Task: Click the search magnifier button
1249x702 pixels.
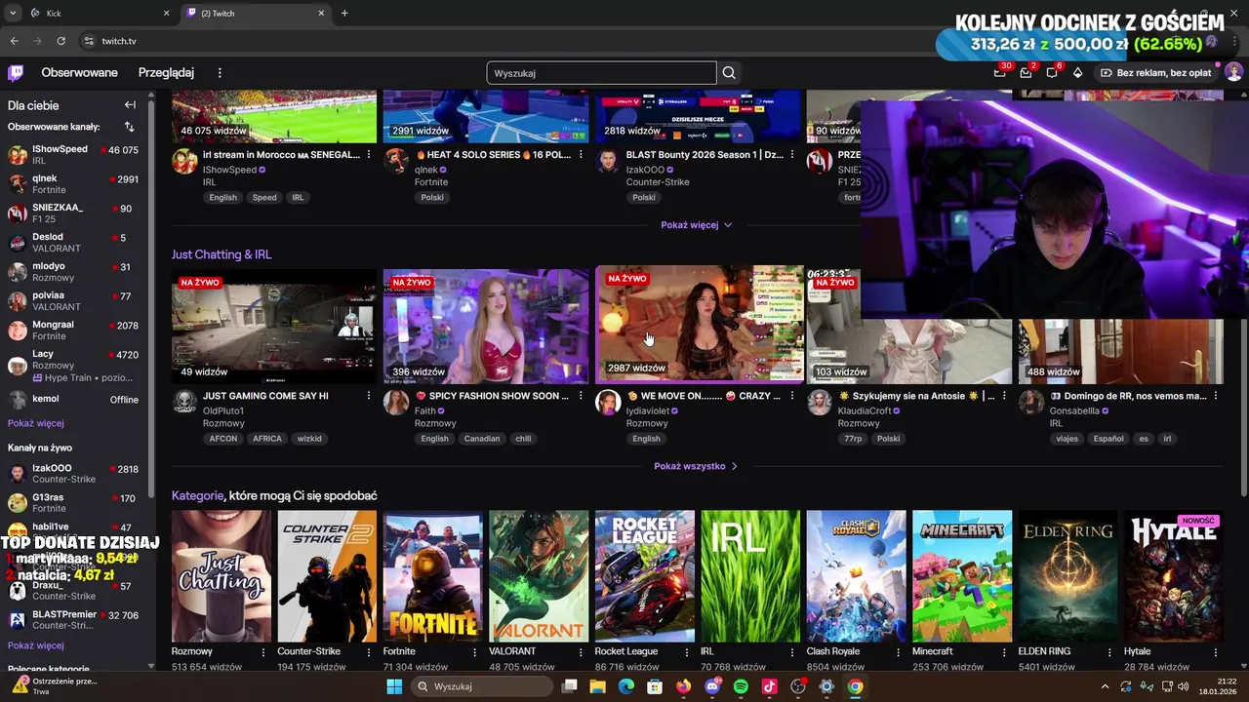Action: pyautogui.click(x=729, y=73)
